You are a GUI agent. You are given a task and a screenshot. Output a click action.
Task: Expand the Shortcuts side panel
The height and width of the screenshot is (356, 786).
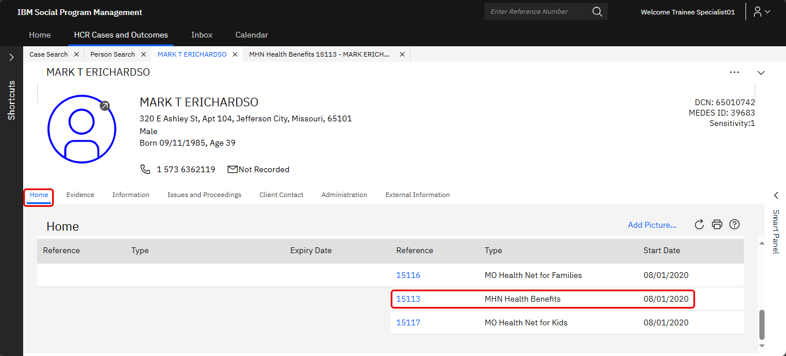tap(11, 57)
